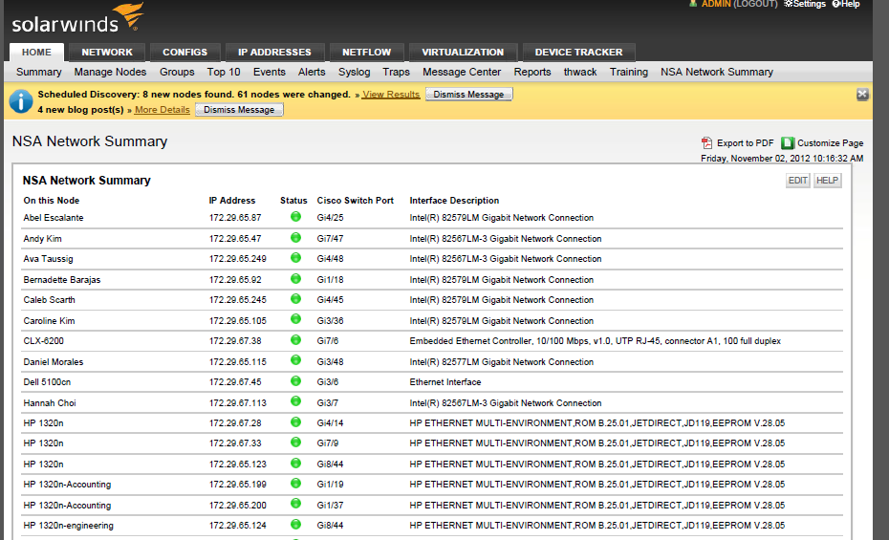The height and width of the screenshot is (540, 889).
Task: Open the Syslog view
Action: click(355, 72)
